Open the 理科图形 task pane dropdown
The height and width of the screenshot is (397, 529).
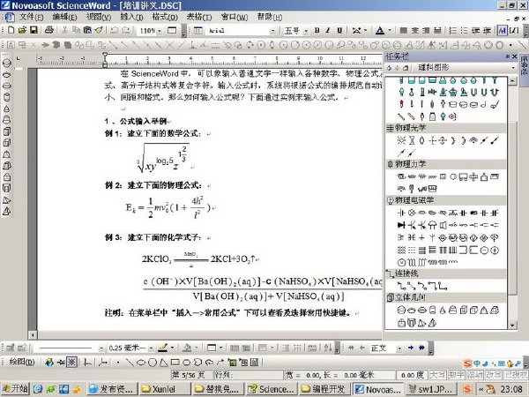point(513,68)
